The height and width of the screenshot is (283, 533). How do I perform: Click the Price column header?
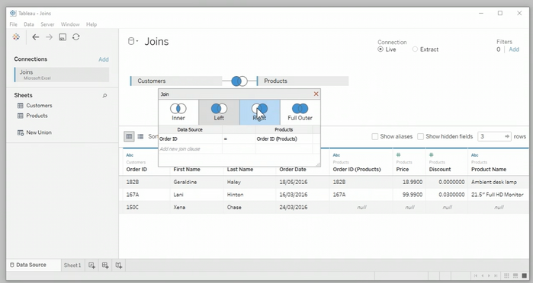pos(403,170)
